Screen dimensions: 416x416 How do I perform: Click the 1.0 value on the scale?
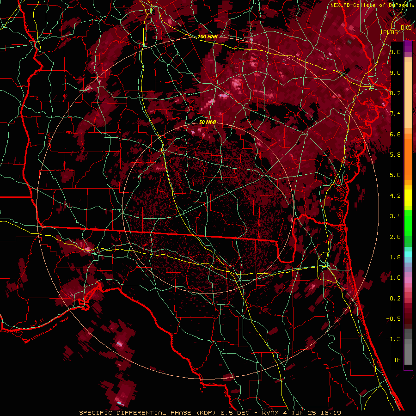[395, 278]
